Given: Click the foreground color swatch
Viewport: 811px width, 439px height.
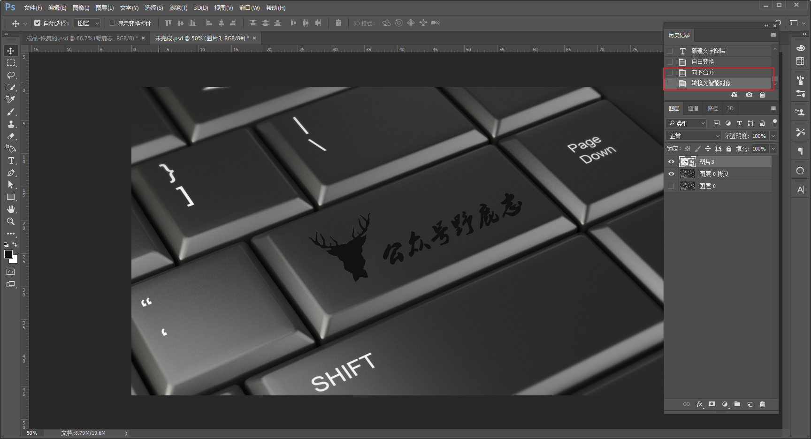Looking at the screenshot, I should click(x=8, y=254).
